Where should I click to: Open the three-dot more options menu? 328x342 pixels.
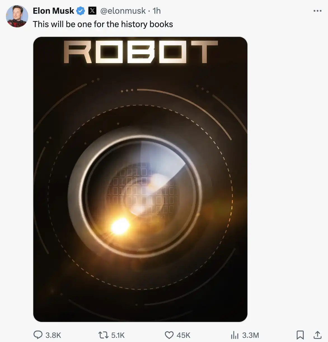click(x=317, y=11)
